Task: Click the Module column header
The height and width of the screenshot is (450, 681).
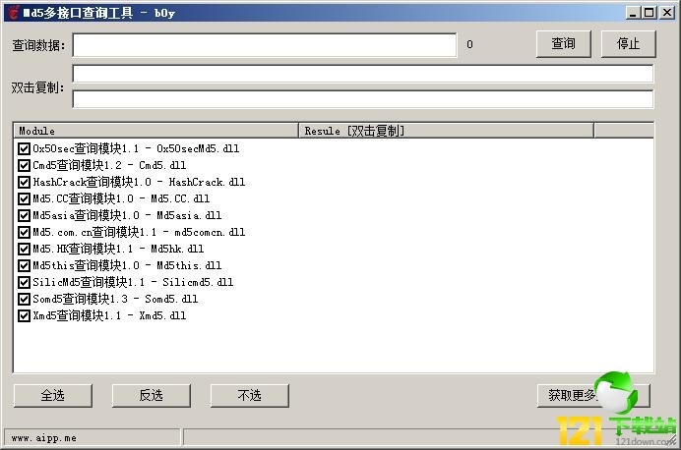Action: click(x=155, y=131)
